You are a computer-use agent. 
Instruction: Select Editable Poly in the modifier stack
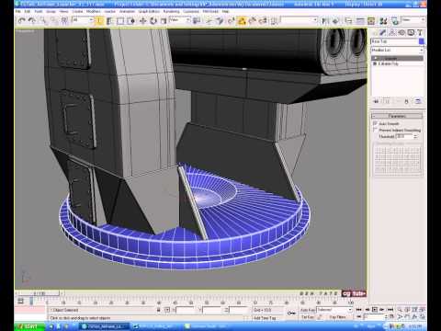click(x=388, y=63)
